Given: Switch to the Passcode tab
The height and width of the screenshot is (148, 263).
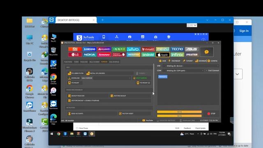Looking at the screenshot, I should [84, 62].
